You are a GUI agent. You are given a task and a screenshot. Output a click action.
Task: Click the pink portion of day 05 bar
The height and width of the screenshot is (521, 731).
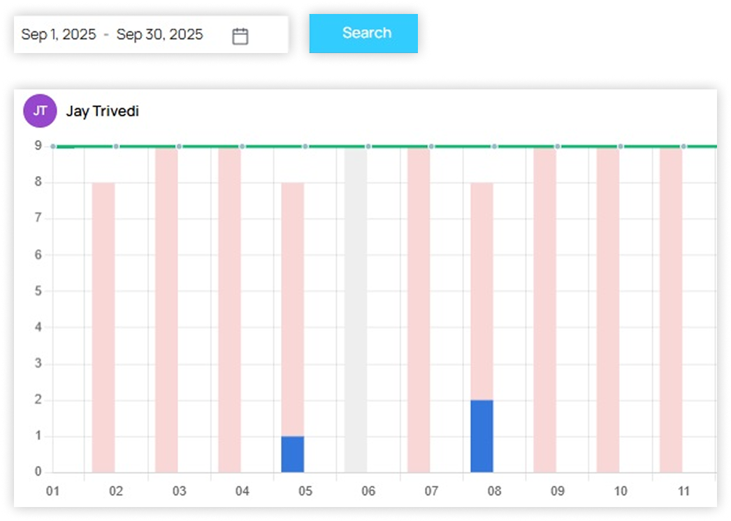click(x=293, y=309)
